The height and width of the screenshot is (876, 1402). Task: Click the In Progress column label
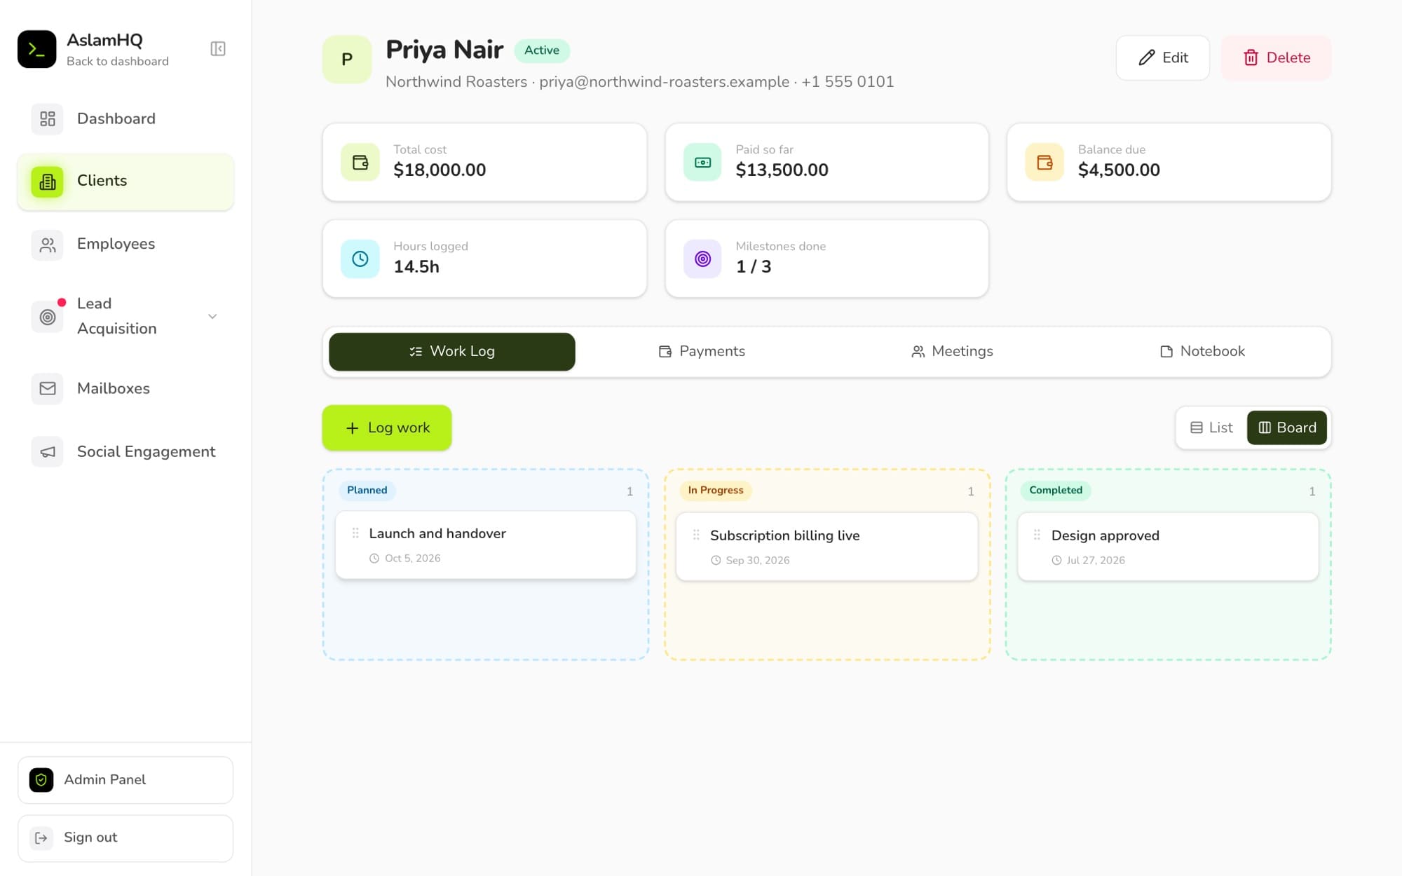716,491
